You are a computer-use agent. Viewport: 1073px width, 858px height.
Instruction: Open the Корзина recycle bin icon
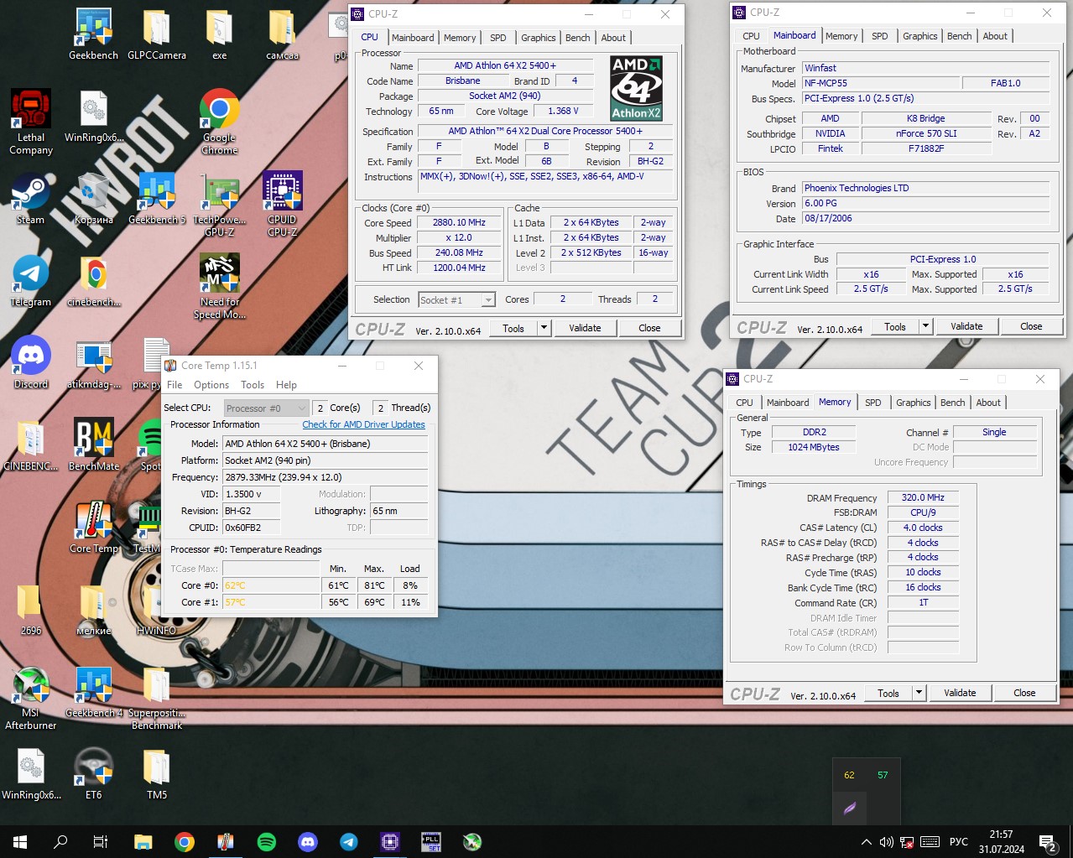(x=93, y=198)
